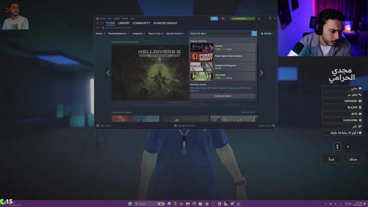The image size is (368, 207).
Task: Open Steam notifications bell
Action: tap(223, 18)
